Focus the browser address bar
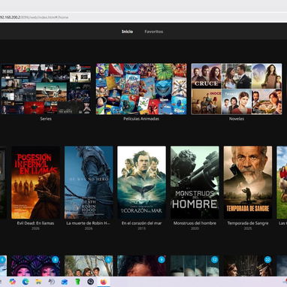Image resolution: width=287 pixels, height=287 pixels. [x=143, y=17]
